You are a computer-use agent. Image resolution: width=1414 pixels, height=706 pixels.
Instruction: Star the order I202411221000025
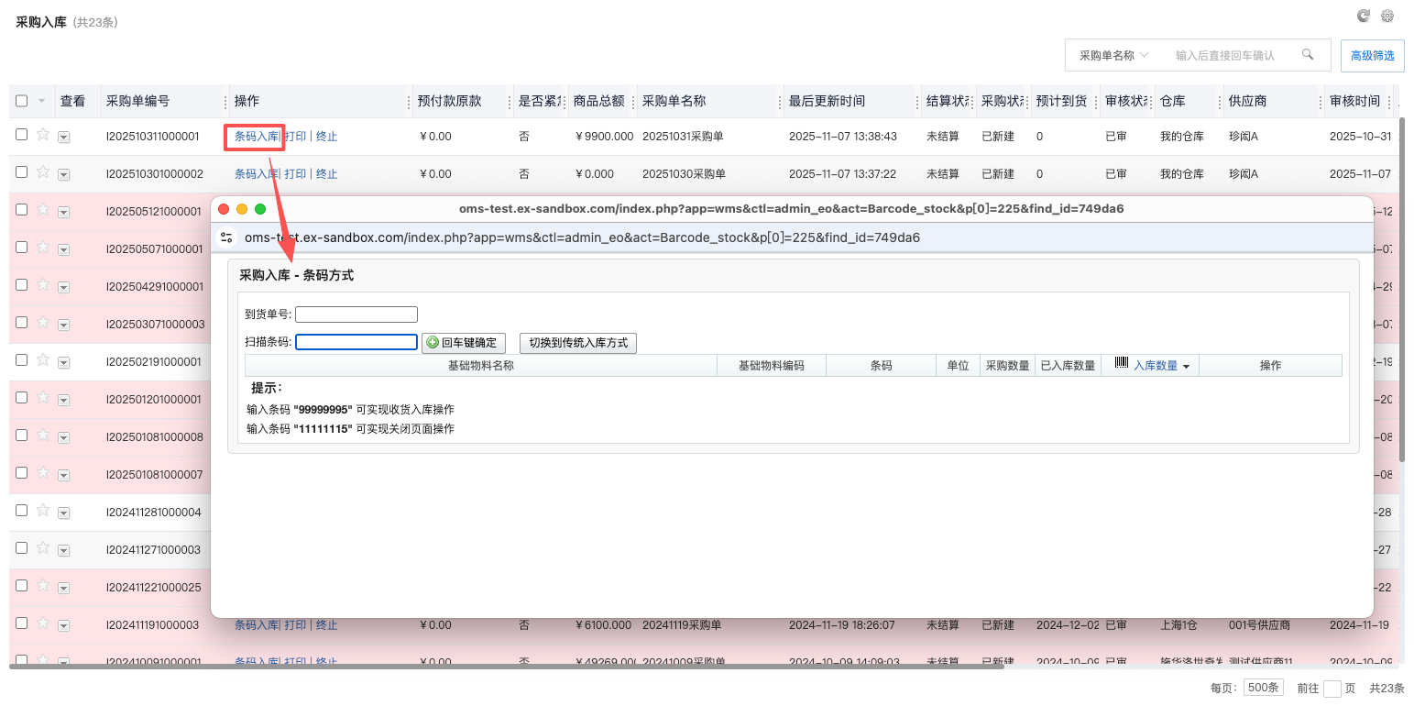click(x=42, y=587)
